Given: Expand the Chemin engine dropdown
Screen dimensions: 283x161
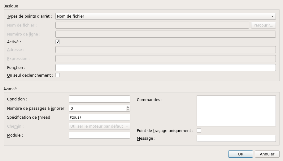Looking at the screenshot, I should pyautogui.click(x=99, y=126).
